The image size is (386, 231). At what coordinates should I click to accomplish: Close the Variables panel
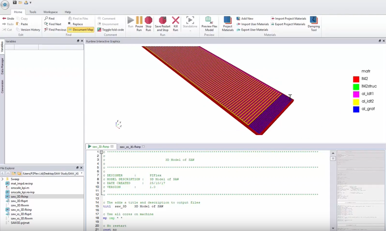point(82,41)
